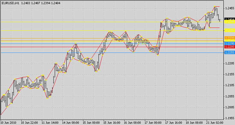Click the 14 Jun 08:00 time label
Viewport: 235px width, 125px height.
point(70,123)
